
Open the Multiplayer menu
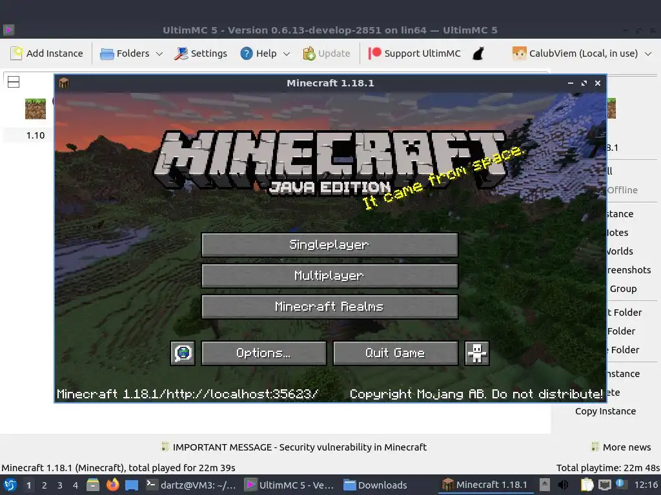pyautogui.click(x=330, y=276)
